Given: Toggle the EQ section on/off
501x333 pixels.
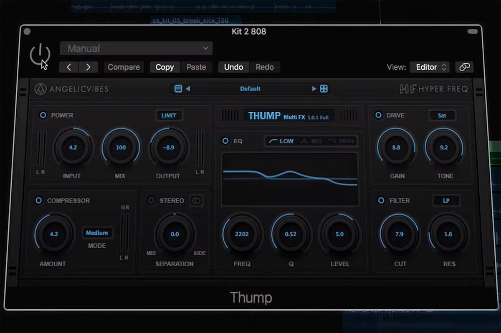Looking at the screenshot, I should point(225,141).
